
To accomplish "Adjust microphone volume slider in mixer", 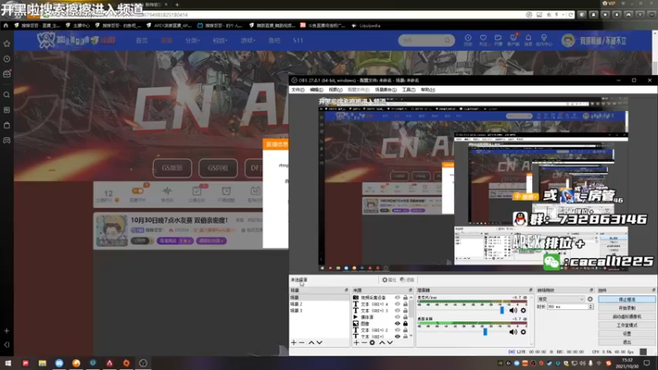I will (502, 311).
